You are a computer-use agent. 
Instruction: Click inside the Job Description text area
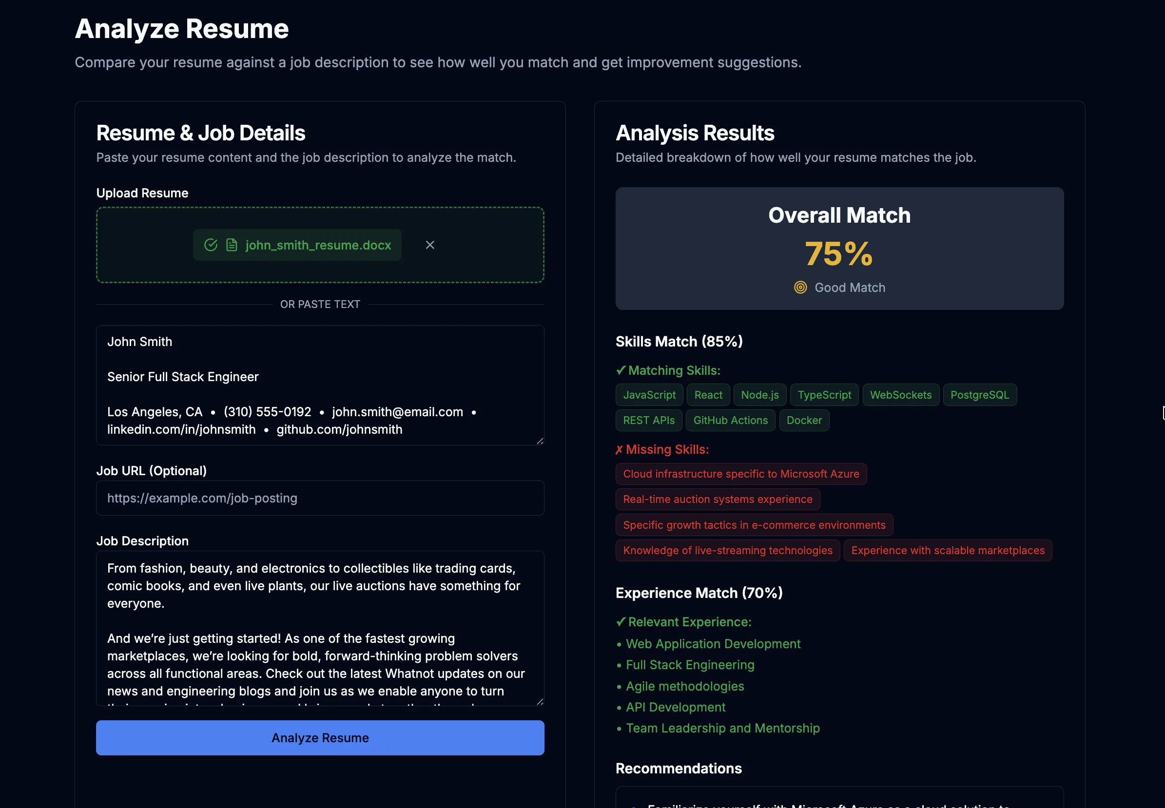point(320,628)
